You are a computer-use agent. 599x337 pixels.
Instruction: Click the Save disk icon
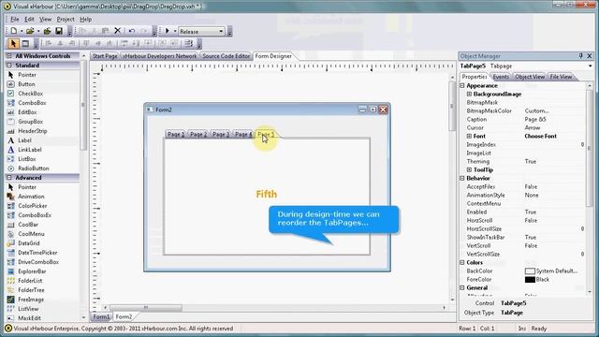coord(59,31)
